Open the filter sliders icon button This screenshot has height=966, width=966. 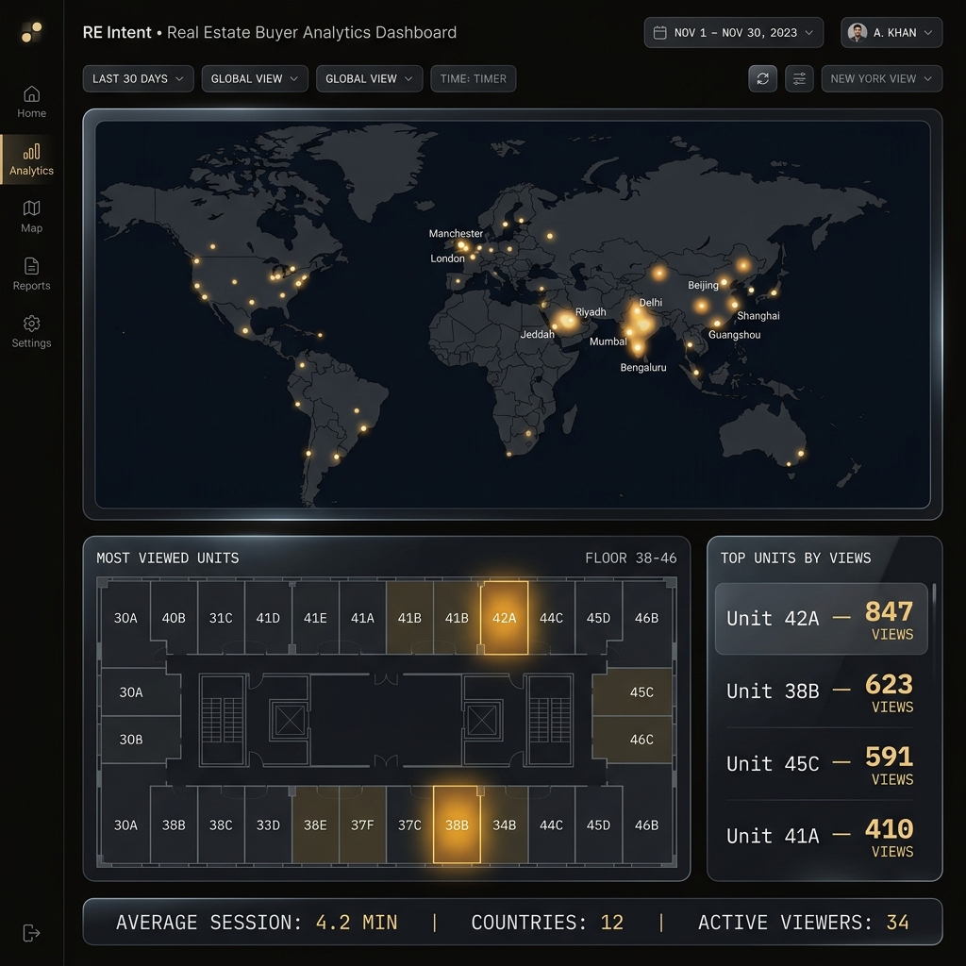[x=799, y=78]
